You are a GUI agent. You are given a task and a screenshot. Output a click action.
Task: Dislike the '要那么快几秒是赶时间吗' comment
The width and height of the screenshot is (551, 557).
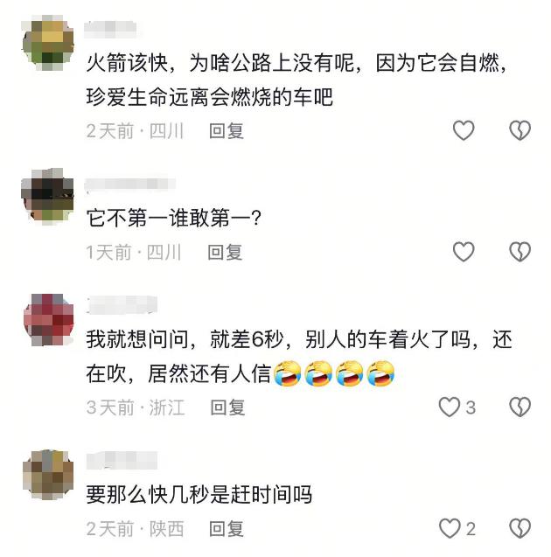[520, 528]
